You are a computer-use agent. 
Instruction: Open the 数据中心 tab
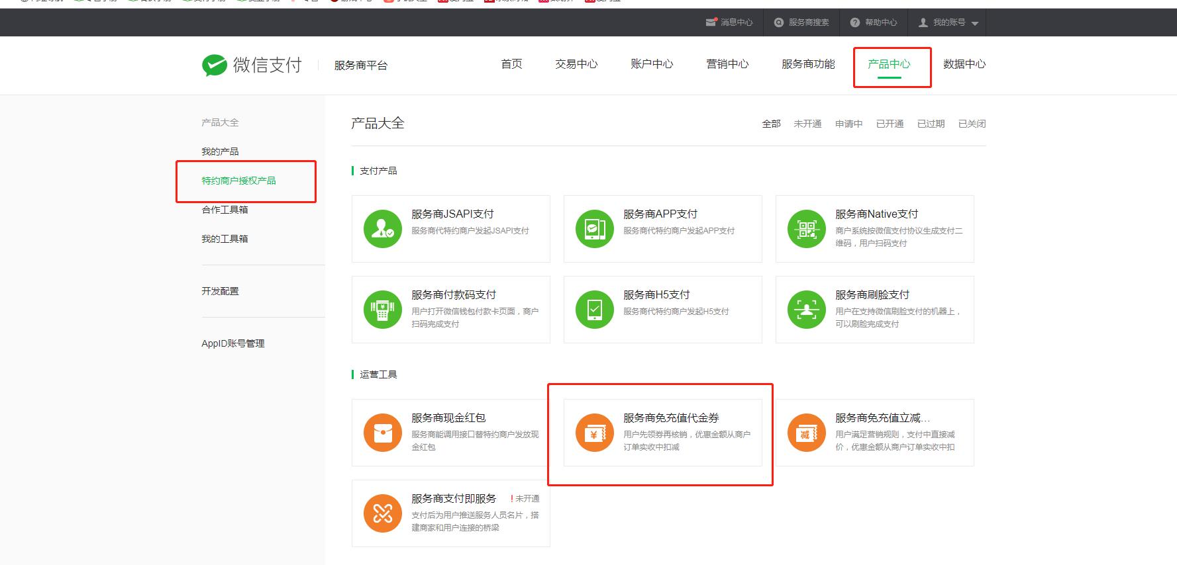coord(964,64)
